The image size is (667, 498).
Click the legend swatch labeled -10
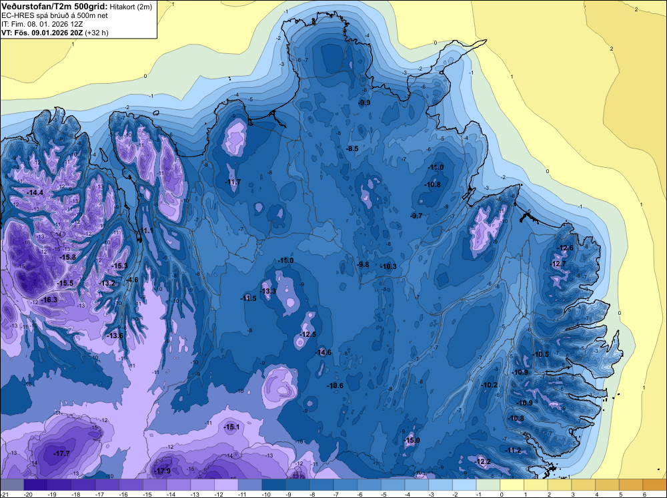click(274, 485)
